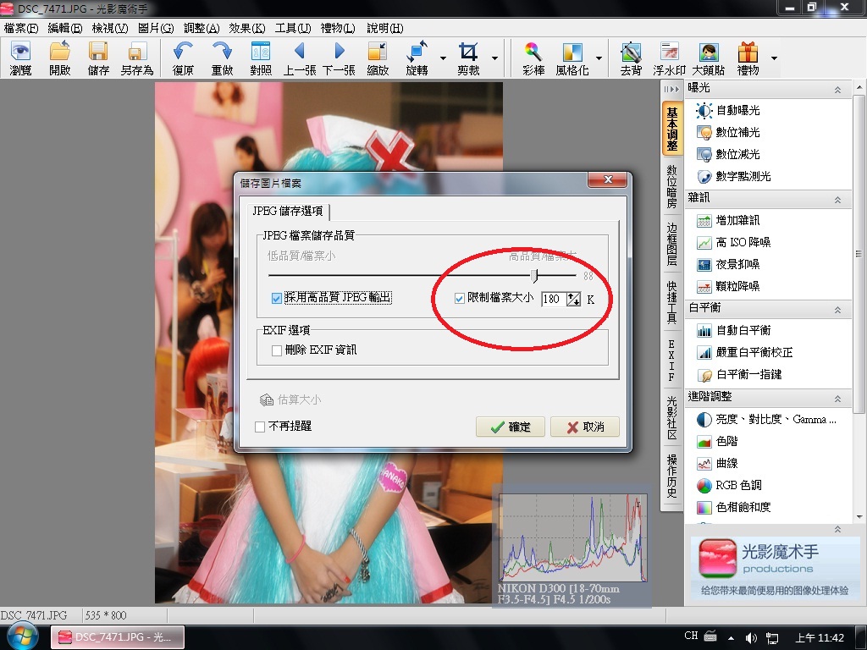Click the 對照 compare icon
The width and height of the screenshot is (867, 650).
pyautogui.click(x=260, y=58)
